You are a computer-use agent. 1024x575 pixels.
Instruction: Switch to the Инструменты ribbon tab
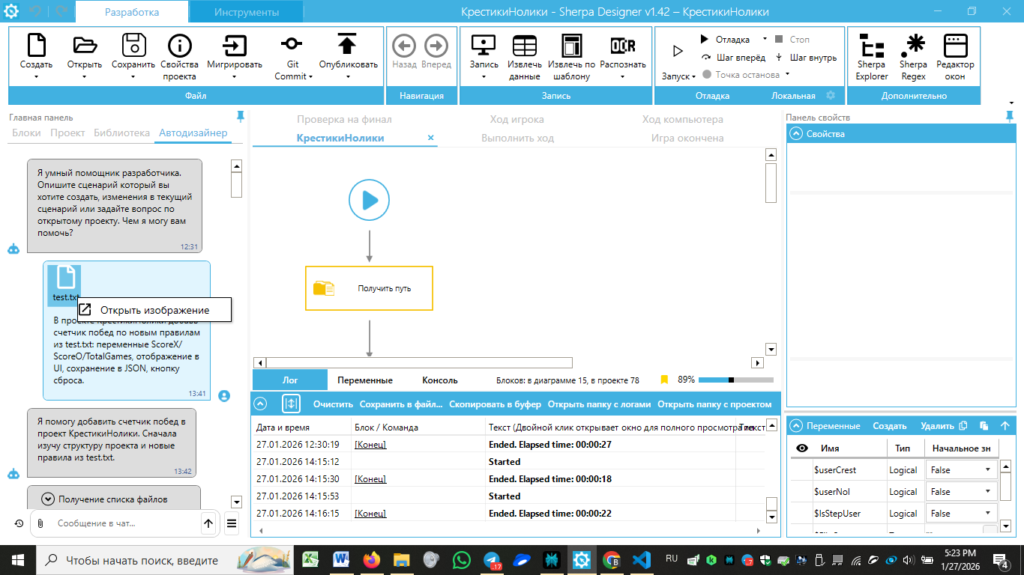coord(246,12)
